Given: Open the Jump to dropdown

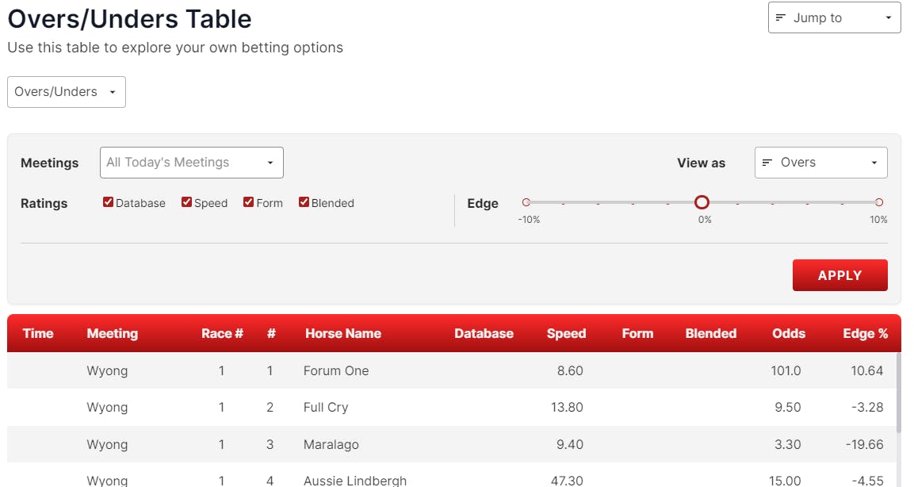Looking at the screenshot, I should tap(834, 17).
